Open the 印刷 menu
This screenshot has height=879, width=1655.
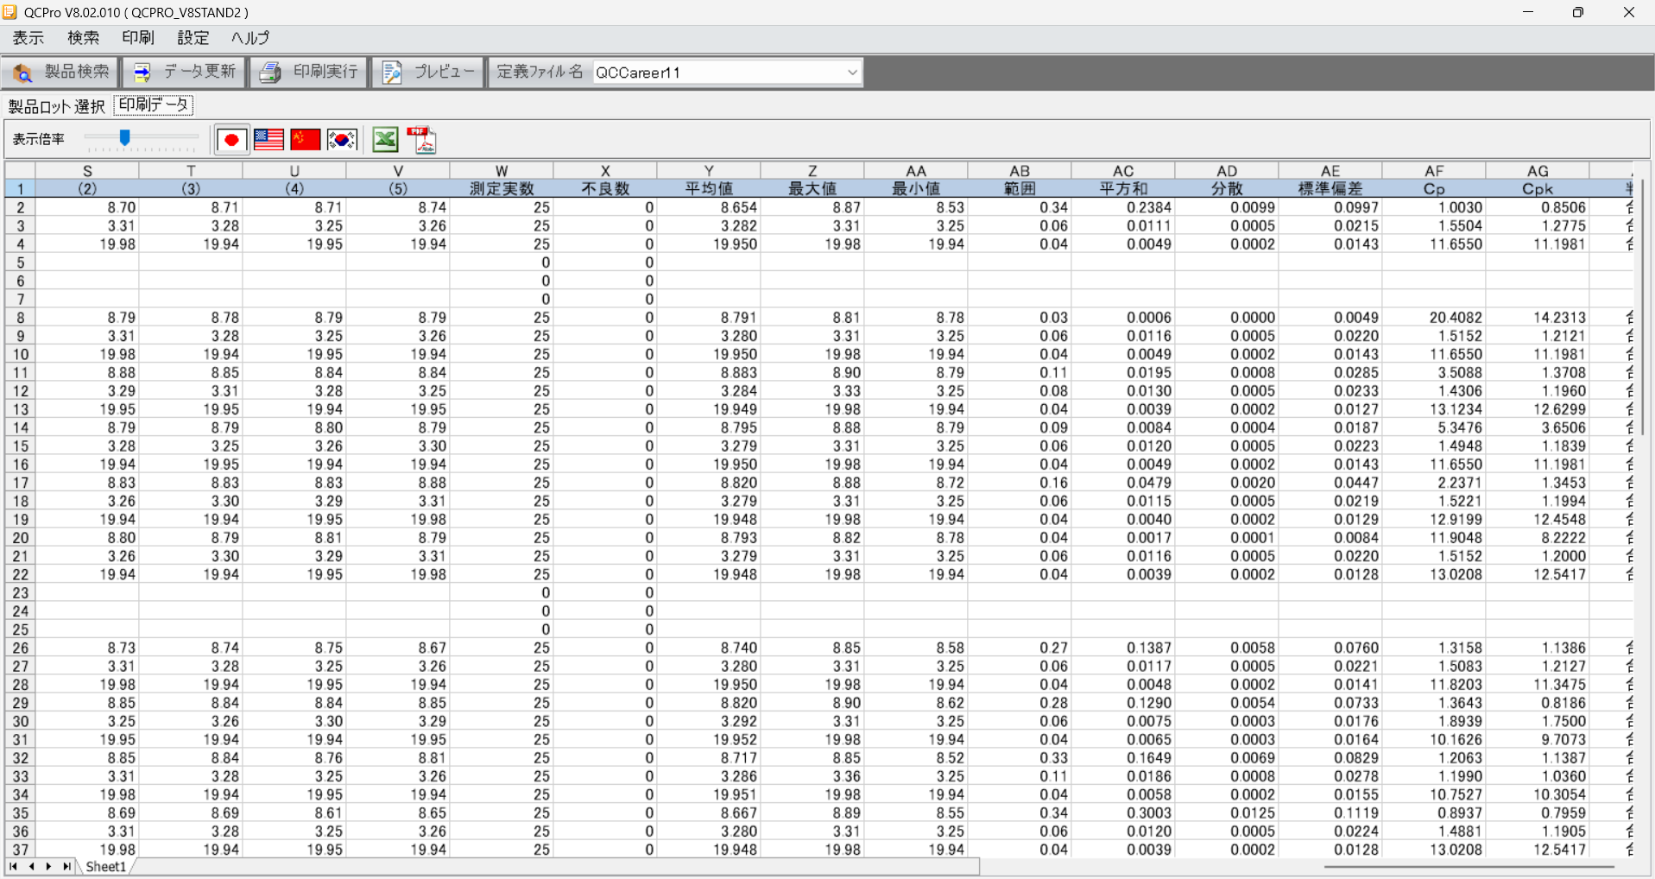tap(138, 38)
